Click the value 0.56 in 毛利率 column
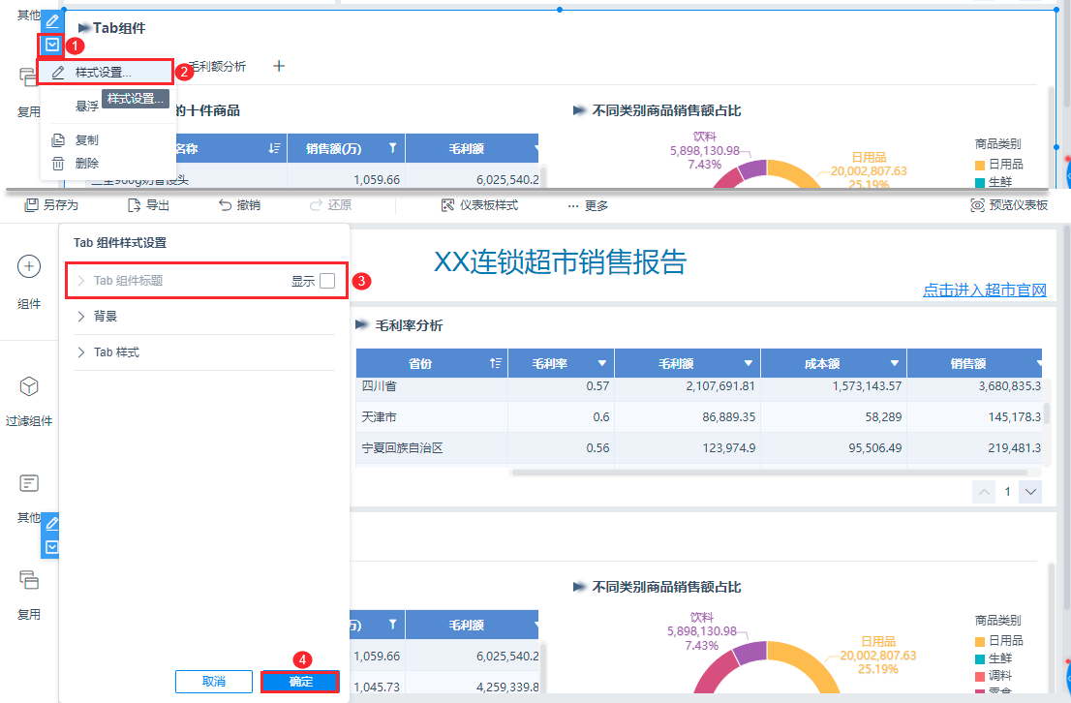The image size is (1071, 703). point(597,448)
